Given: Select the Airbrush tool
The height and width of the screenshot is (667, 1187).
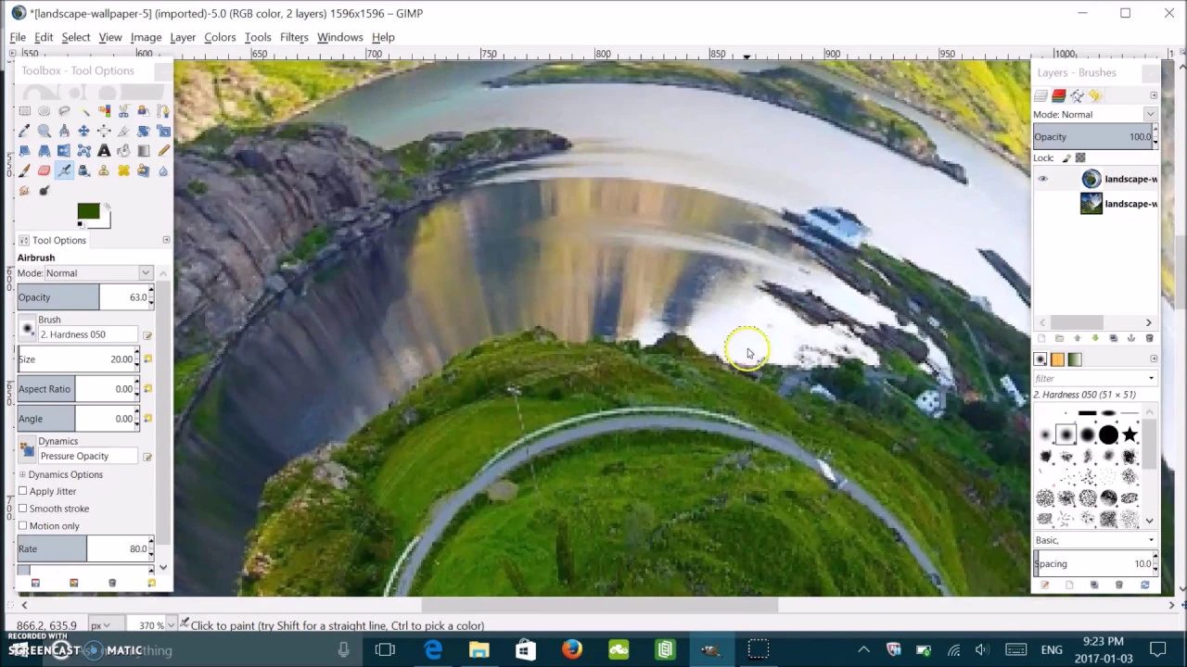Looking at the screenshot, I should pos(64,170).
